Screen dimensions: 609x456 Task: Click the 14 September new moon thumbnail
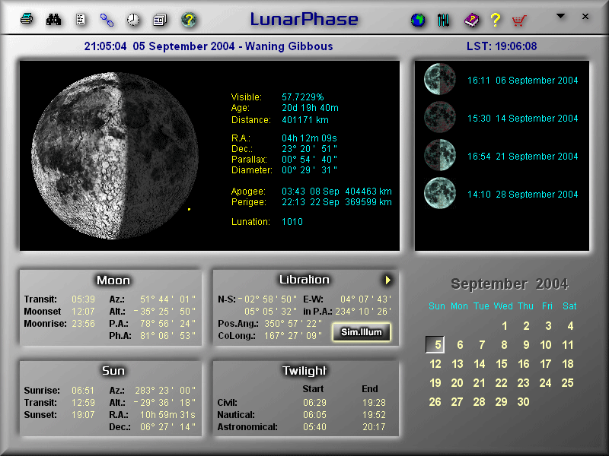coord(439,117)
